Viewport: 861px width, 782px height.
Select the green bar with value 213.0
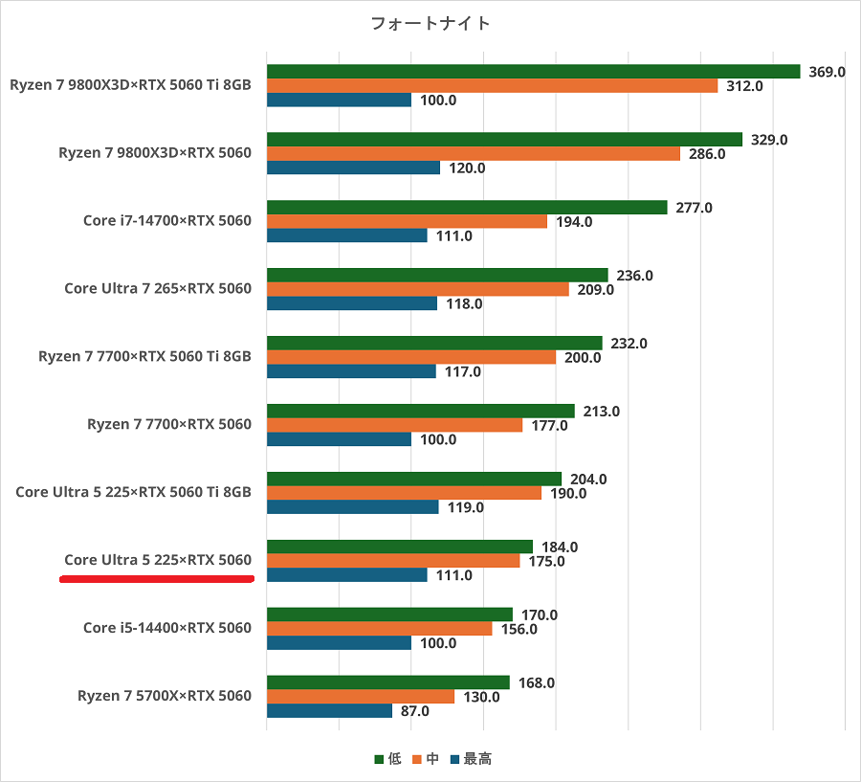coord(420,411)
